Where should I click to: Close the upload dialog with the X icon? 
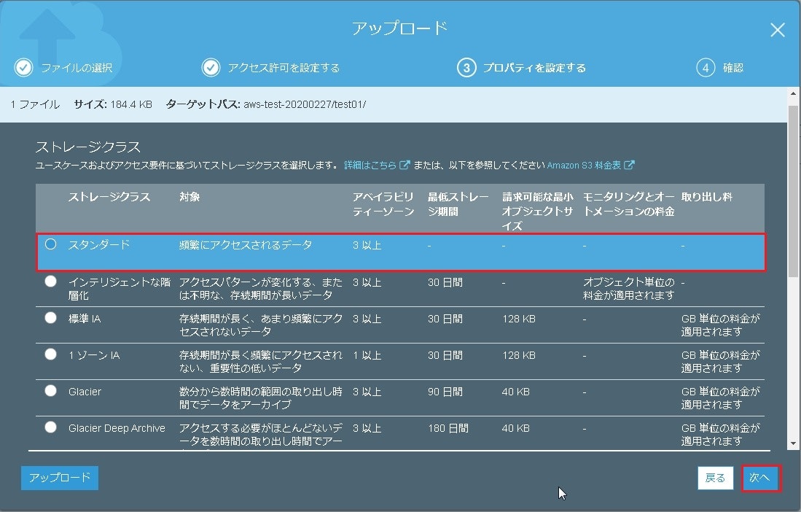[x=778, y=30]
